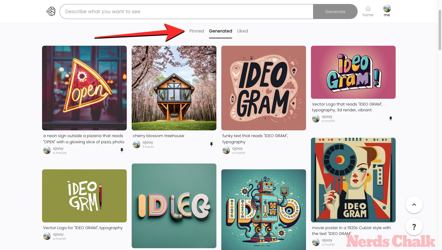Pin the neon pizzeria OPEN image

(x=122, y=150)
